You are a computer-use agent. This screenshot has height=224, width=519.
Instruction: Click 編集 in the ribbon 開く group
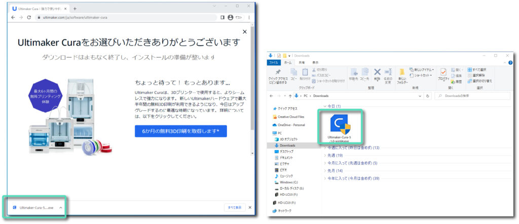(x=456, y=76)
